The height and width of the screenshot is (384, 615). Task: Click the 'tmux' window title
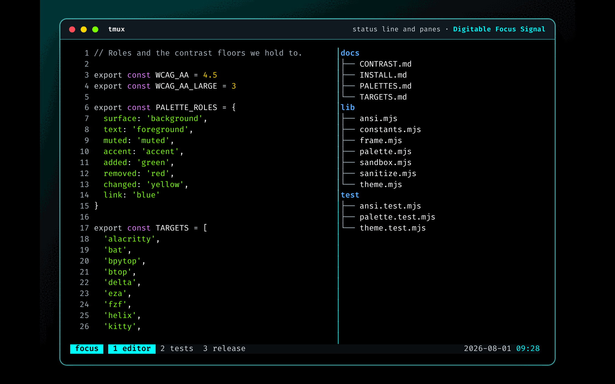click(116, 29)
